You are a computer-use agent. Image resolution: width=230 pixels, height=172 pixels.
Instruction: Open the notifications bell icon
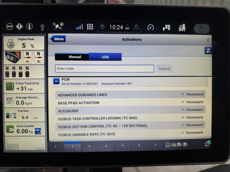pos(207,144)
